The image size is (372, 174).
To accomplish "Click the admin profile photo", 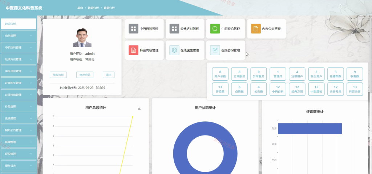I will tap(82, 37).
